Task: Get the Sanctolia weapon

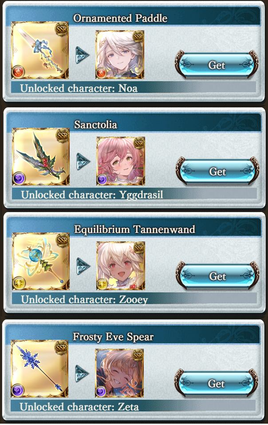Action: 217,171
